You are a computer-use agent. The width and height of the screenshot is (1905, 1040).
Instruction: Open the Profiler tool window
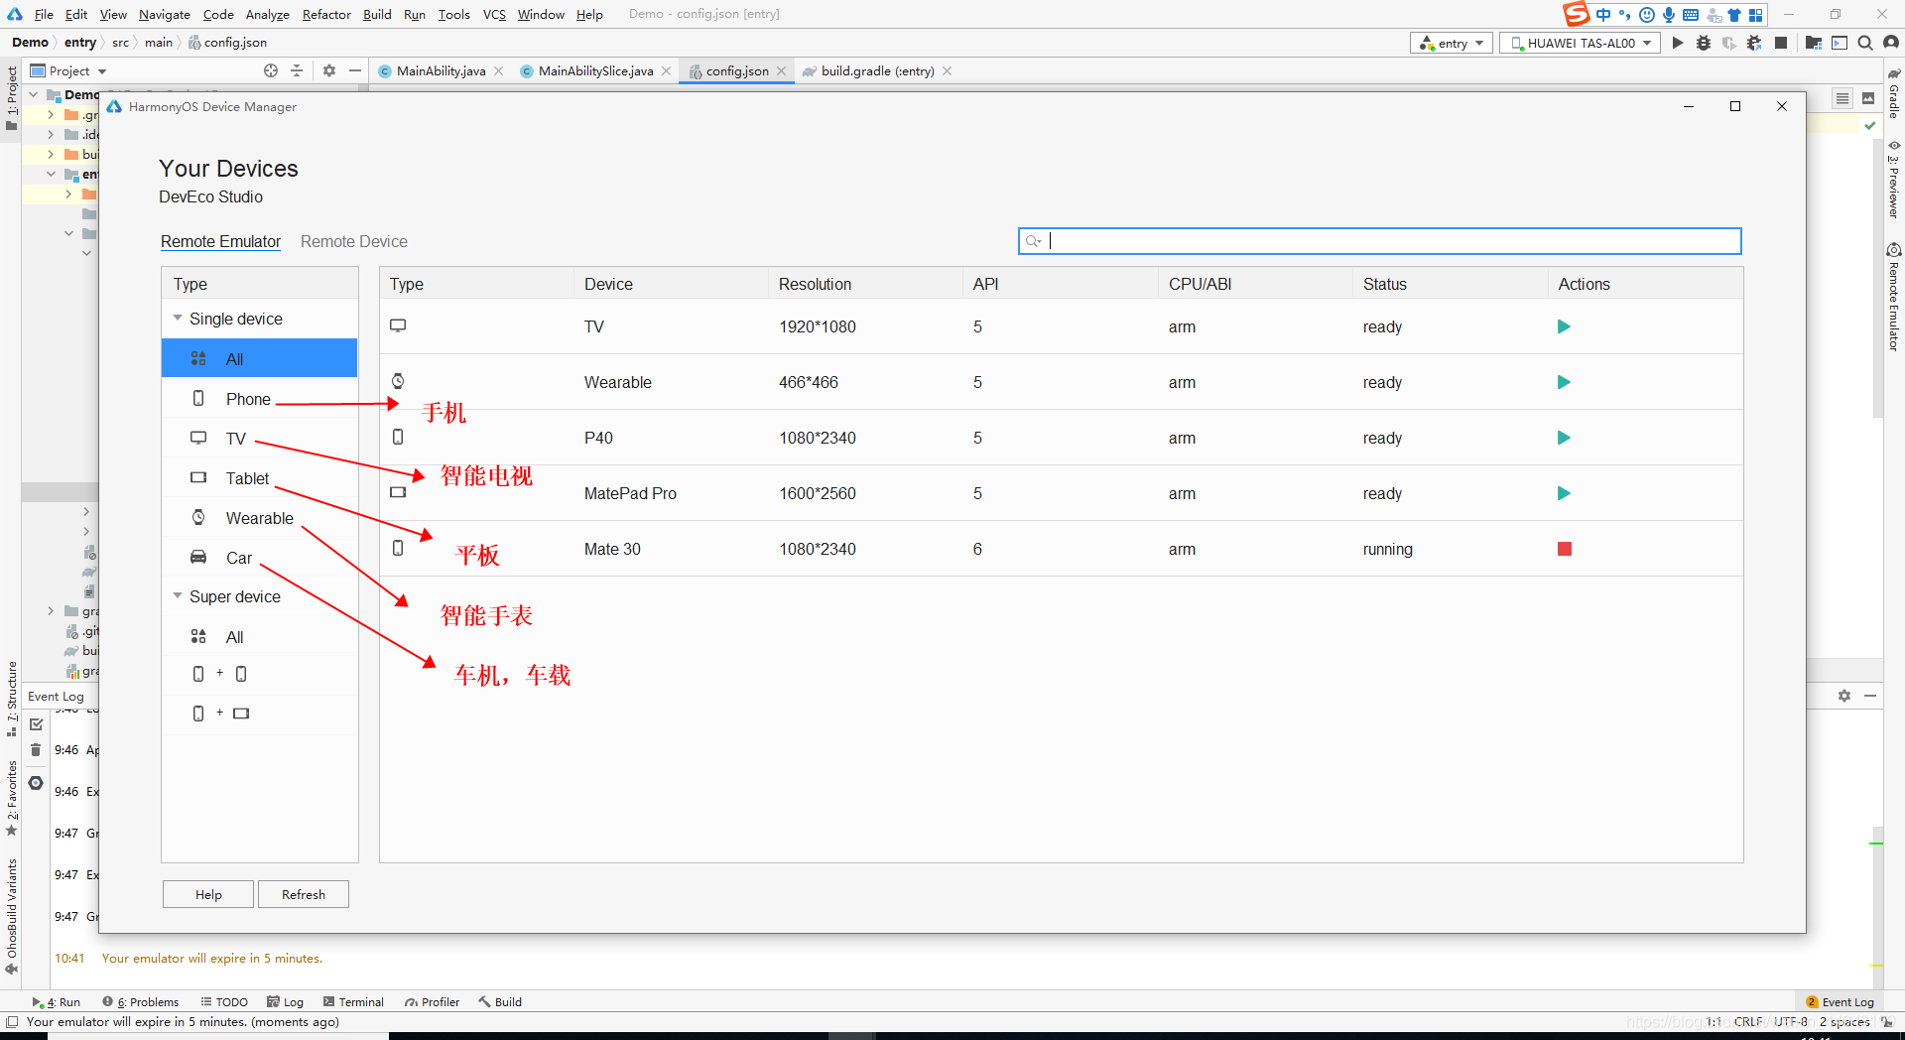(x=433, y=1002)
